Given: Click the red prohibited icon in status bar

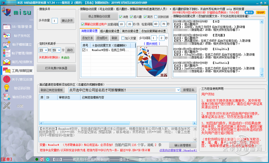Looking at the screenshot, I should pos(42,160).
